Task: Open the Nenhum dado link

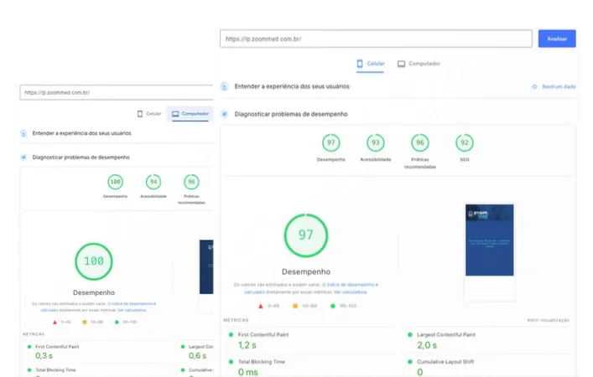Action: [x=559, y=86]
